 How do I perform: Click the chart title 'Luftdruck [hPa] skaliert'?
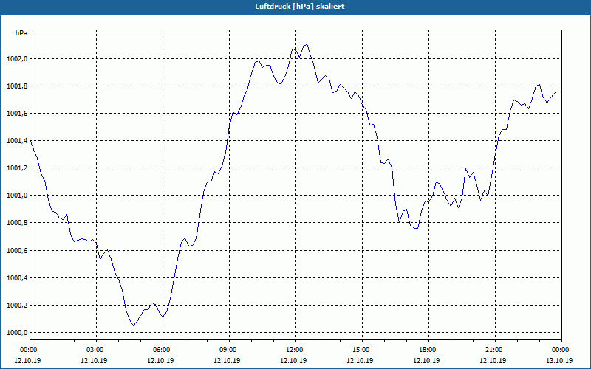pos(299,7)
